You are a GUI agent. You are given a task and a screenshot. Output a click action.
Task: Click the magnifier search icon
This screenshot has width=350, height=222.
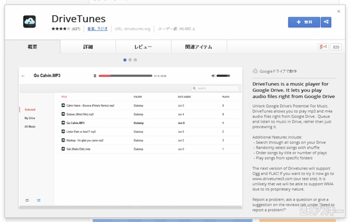194,88
